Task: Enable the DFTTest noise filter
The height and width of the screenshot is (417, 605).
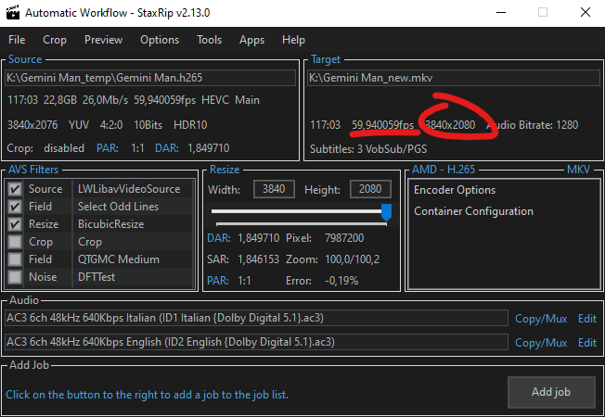Action: (x=15, y=277)
